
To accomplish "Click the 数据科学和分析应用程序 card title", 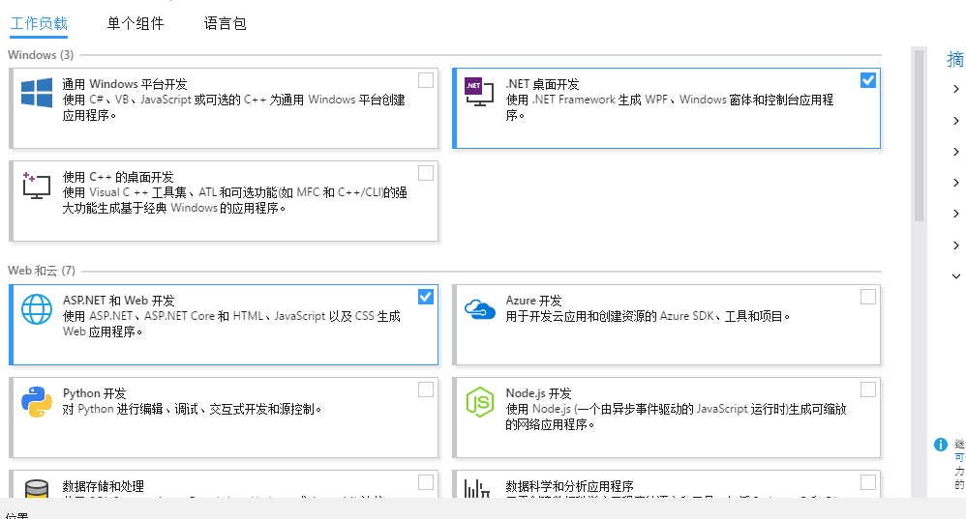I will pyautogui.click(x=570, y=486).
